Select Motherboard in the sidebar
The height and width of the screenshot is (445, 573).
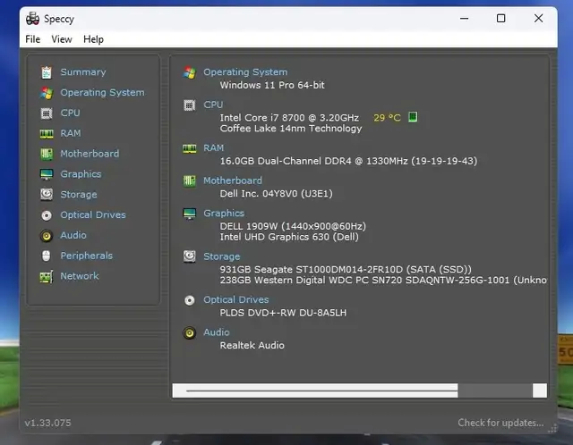(x=90, y=154)
